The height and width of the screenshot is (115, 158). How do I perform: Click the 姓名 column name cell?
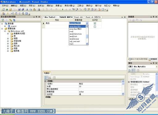coord(57,23)
